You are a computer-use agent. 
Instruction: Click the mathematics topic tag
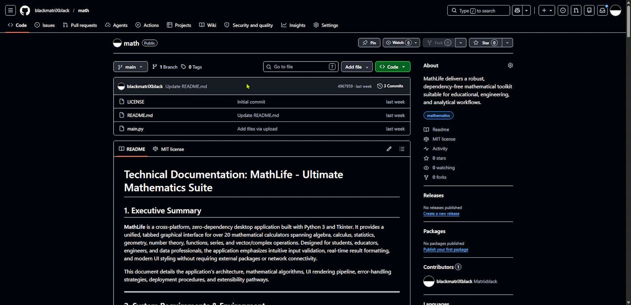(x=439, y=116)
